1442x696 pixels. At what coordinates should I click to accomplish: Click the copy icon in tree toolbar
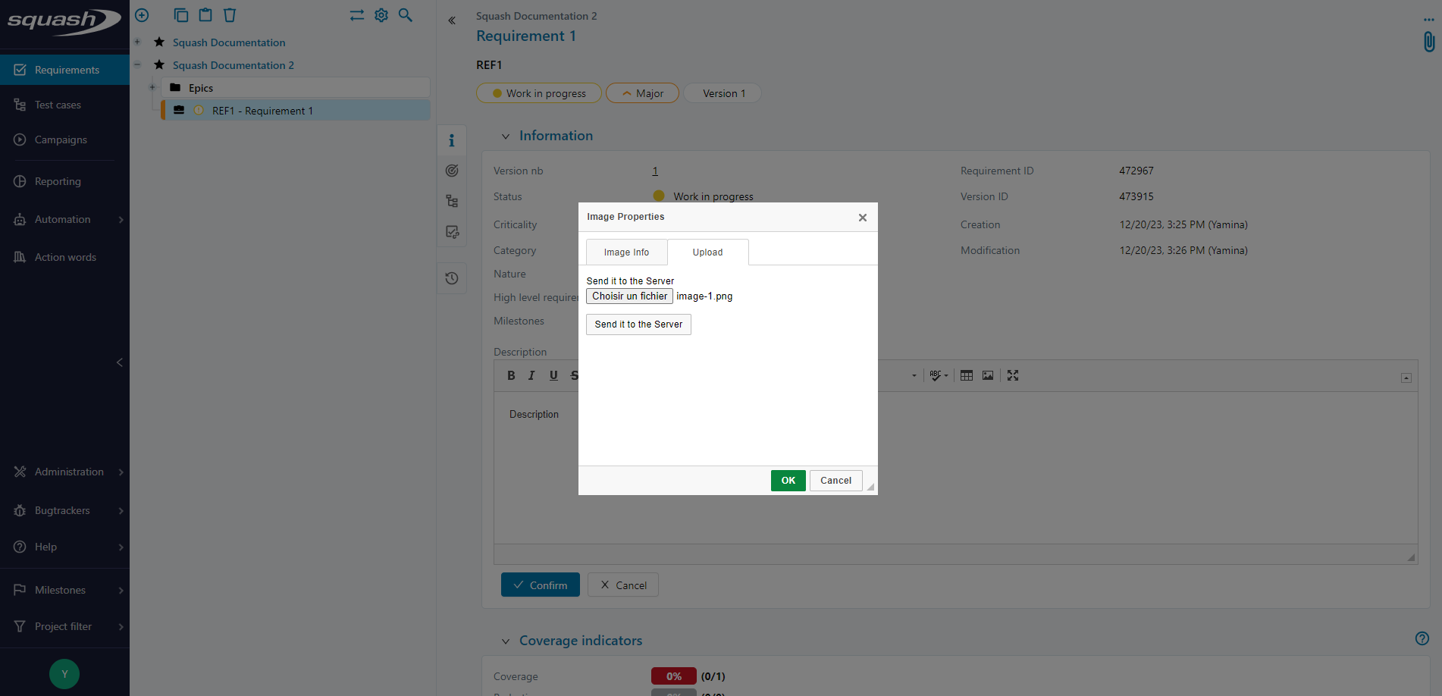[x=180, y=15]
